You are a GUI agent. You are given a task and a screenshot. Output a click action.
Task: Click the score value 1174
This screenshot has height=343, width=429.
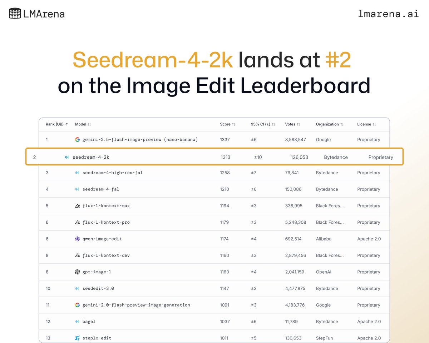point(225,239)
